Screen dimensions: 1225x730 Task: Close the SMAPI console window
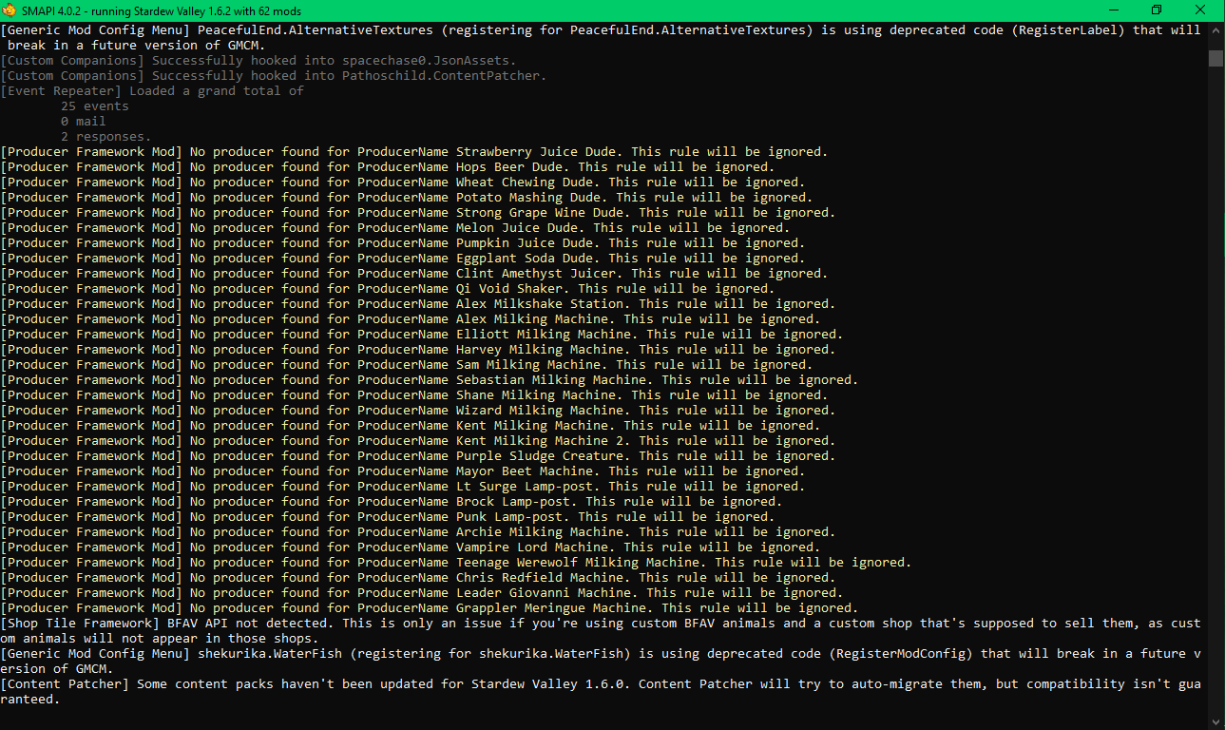point(1199,10)
